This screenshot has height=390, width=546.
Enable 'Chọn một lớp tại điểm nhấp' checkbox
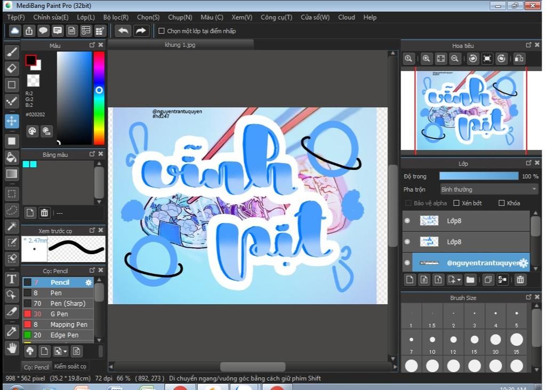pyautogui.click(x=161, y=31)
